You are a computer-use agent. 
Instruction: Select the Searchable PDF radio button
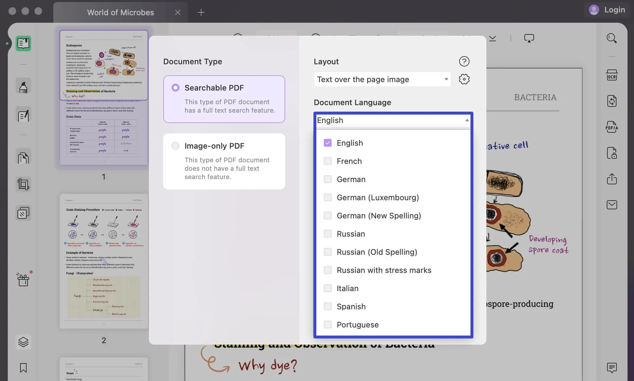[x=175, y=87]
